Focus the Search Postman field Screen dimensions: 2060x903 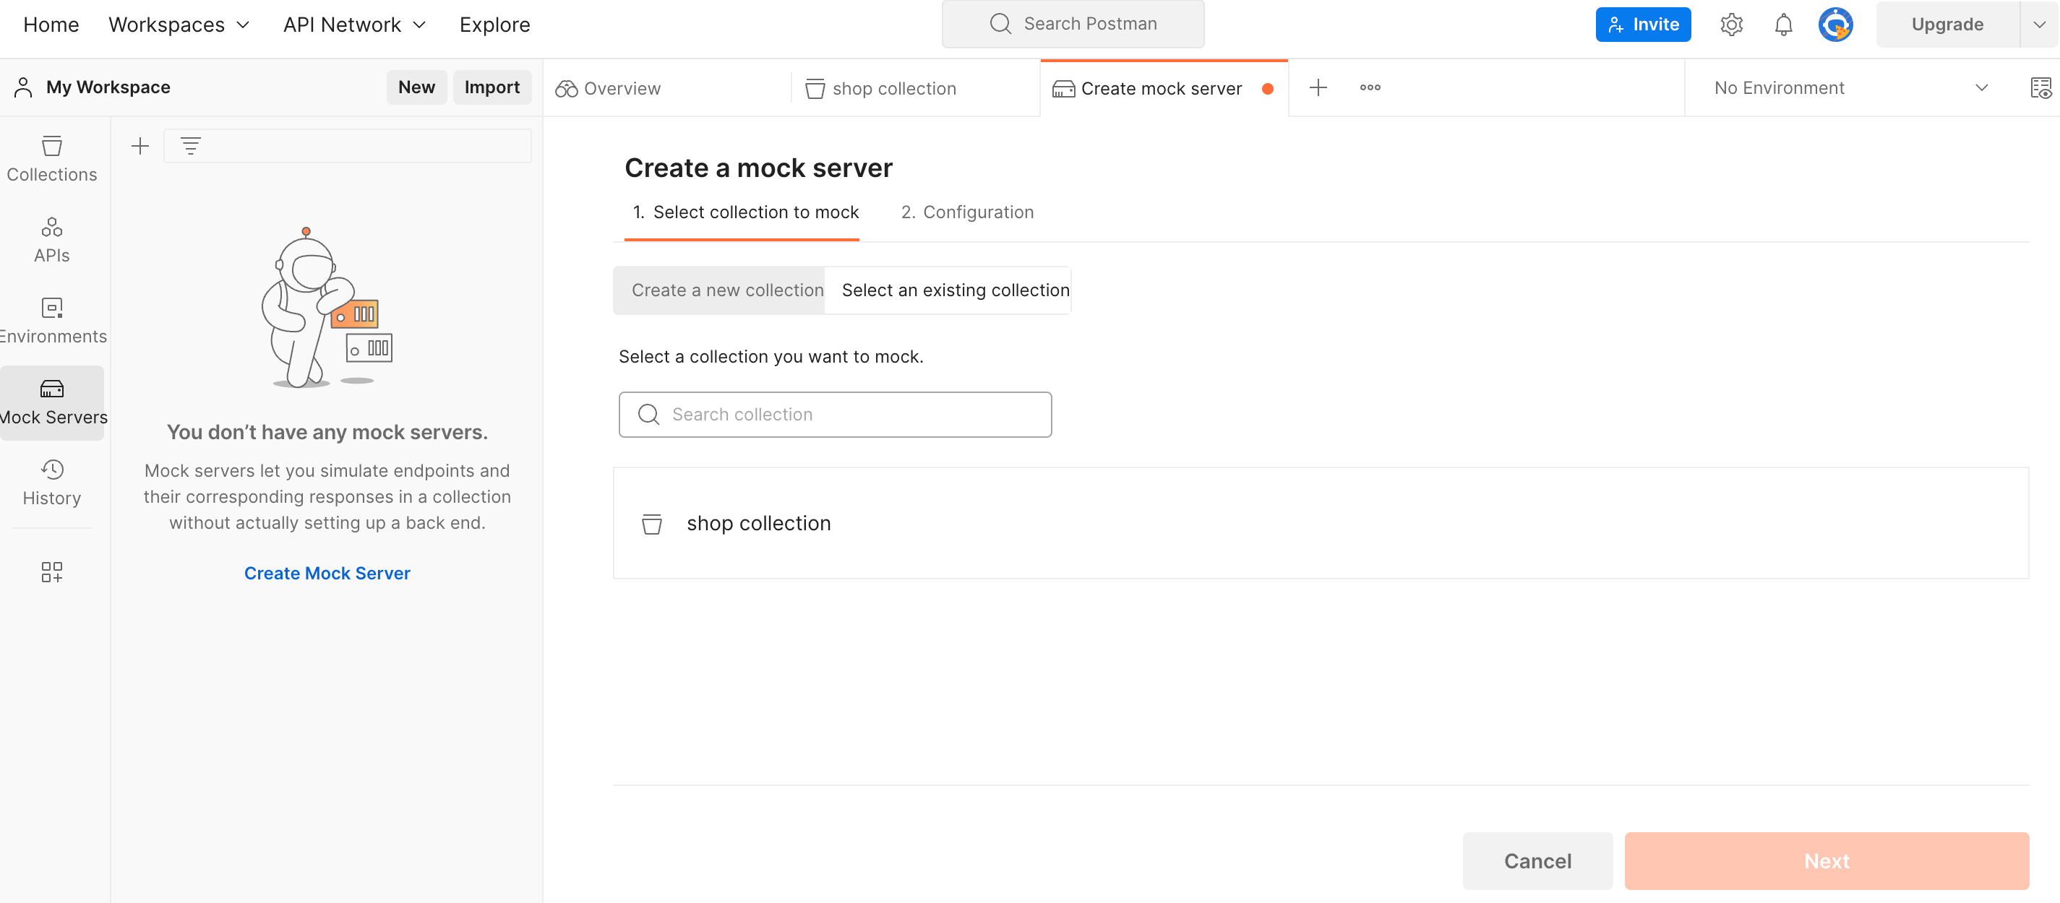pos(1073,24)
